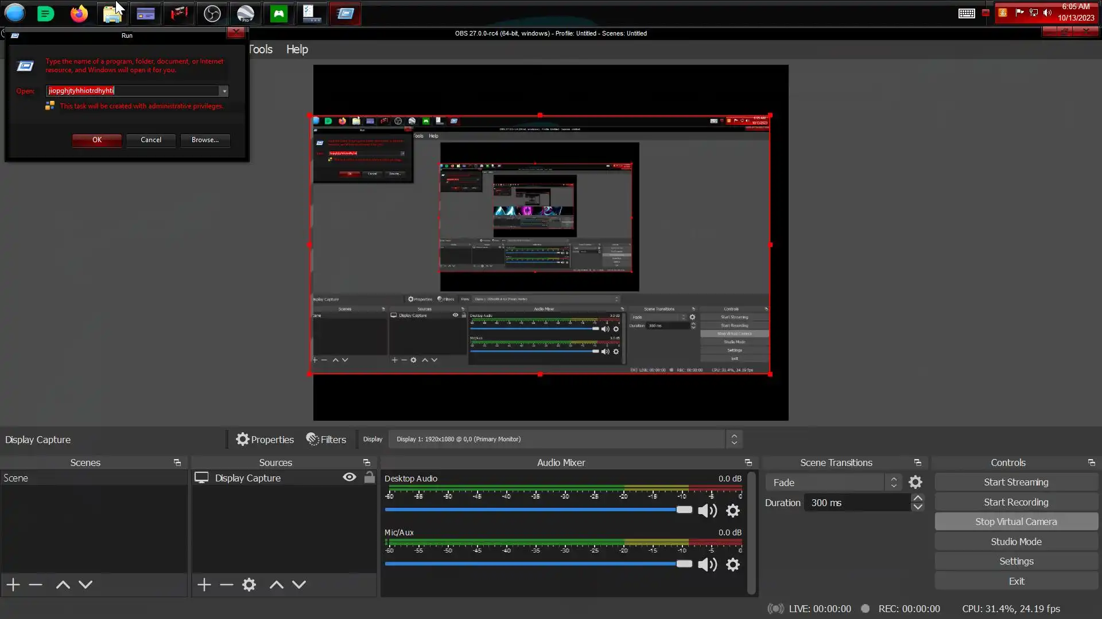Add a new source with plus icon
This screenshot has width=1102, height=619.
pyautogui.click(x=204, y=585)
